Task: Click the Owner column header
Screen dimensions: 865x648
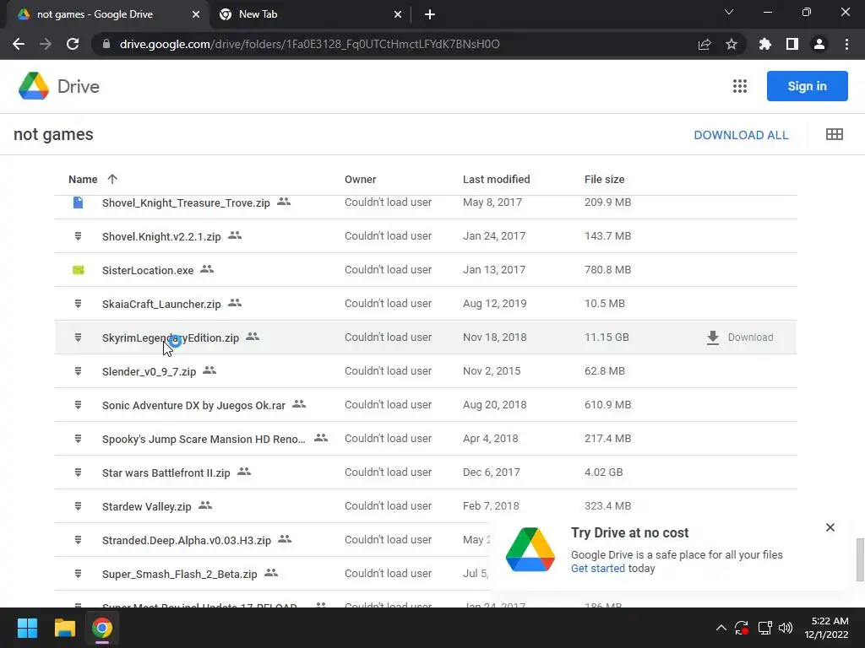Action: point(360,179)
